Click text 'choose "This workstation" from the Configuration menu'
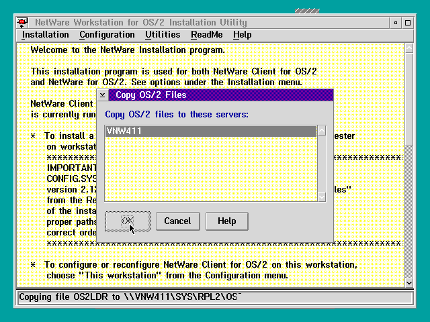 point(167,276)
